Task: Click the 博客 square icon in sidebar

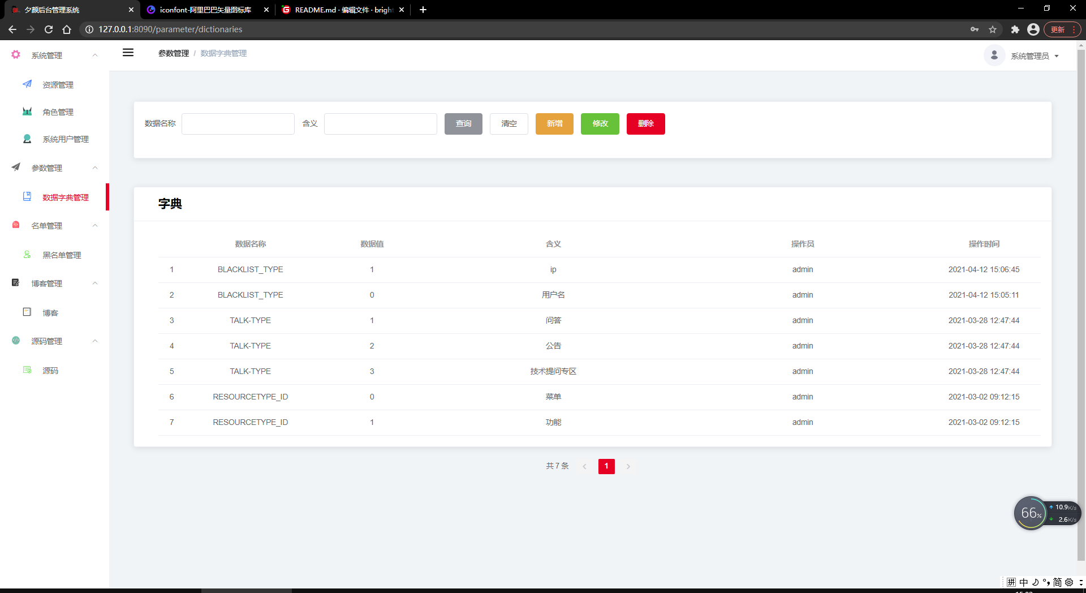Action: tap(27, 312)
